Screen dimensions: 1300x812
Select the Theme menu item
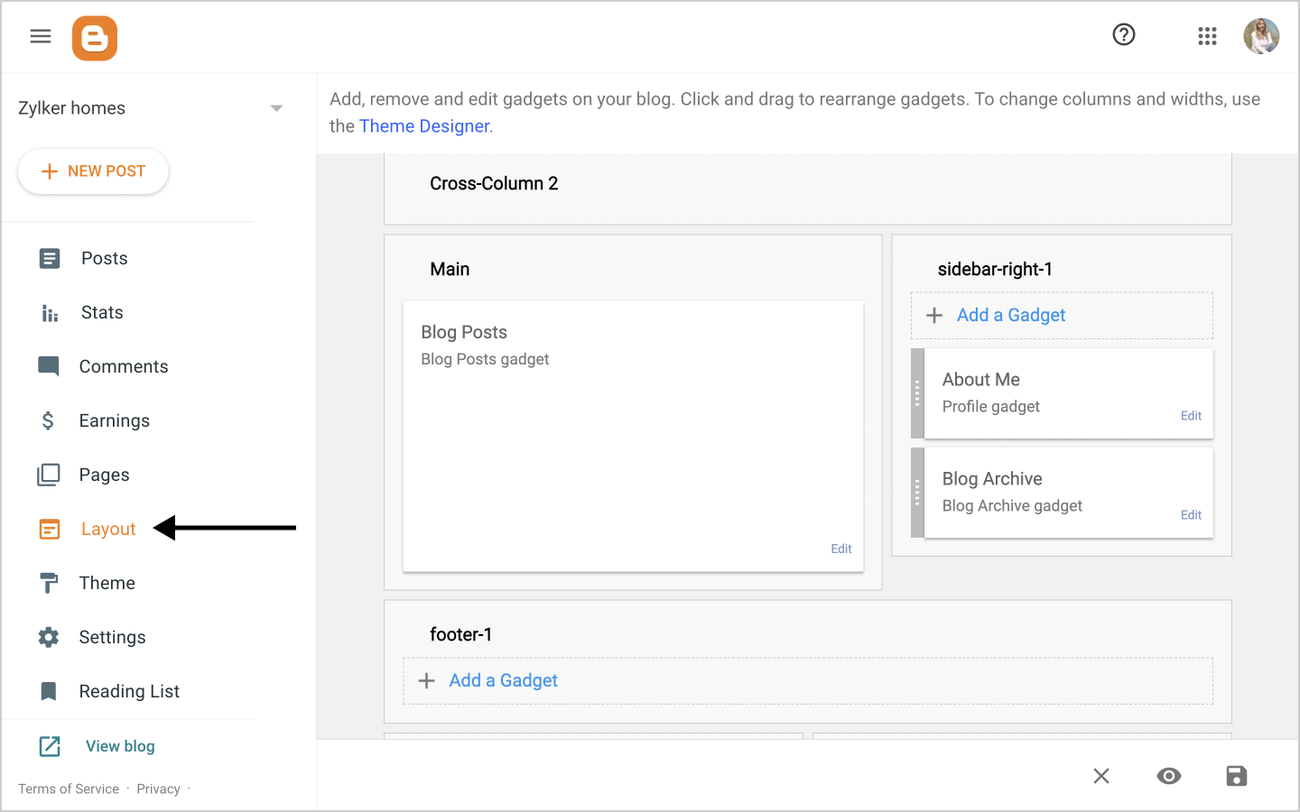click(107, 584)
